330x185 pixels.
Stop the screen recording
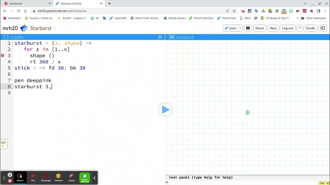[10, 181]
